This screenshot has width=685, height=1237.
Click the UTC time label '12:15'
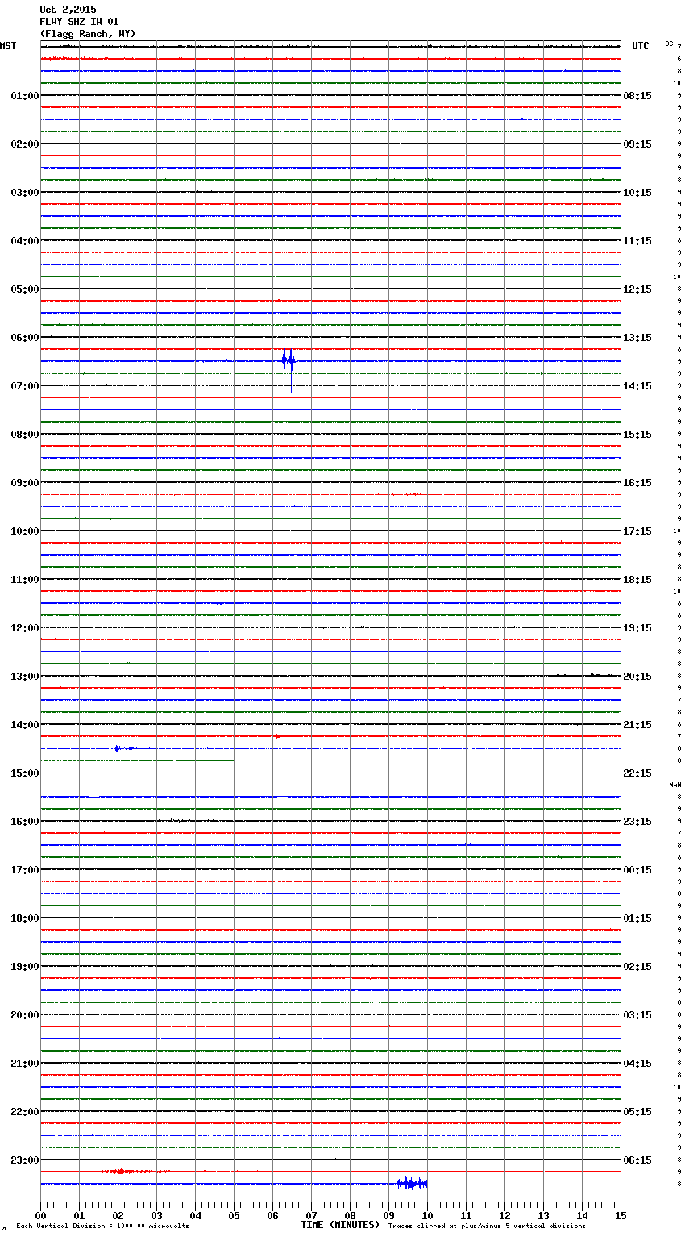point(637,289)
